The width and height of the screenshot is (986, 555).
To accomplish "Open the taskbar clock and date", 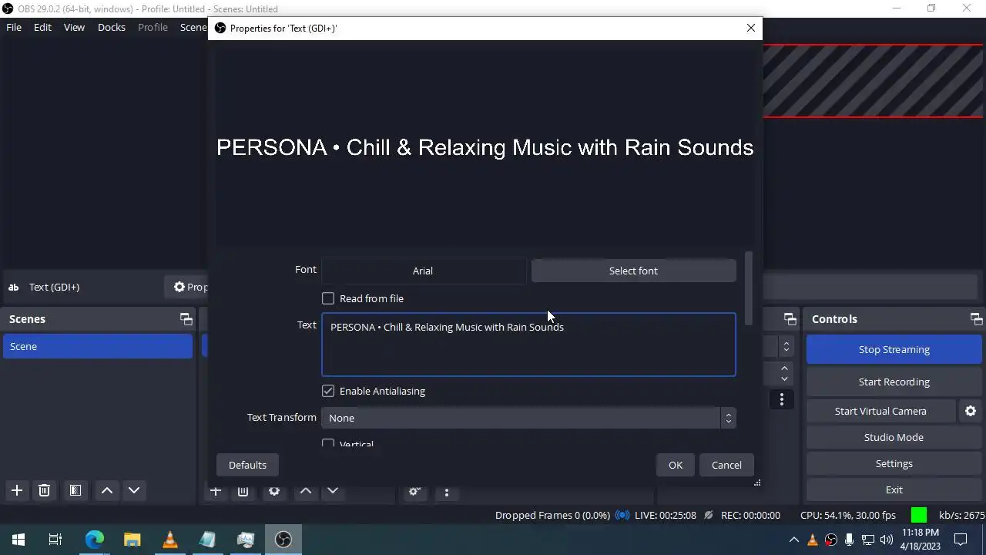I will 921,540.
